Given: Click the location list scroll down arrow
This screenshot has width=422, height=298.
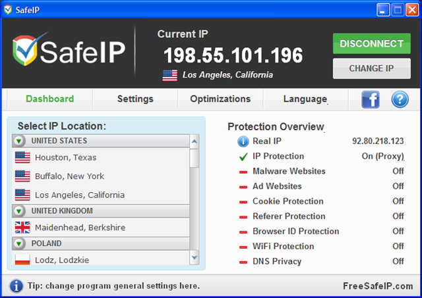Looking at the screenshot, I should [x=195, y=258].
